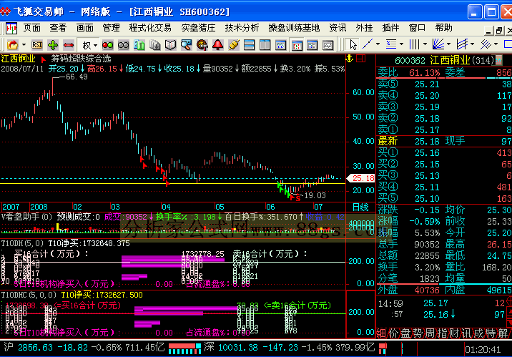Click the red horizontal double-arrow icon
The height and width of the screenshot is (357, 512).
tap(69, 45)
